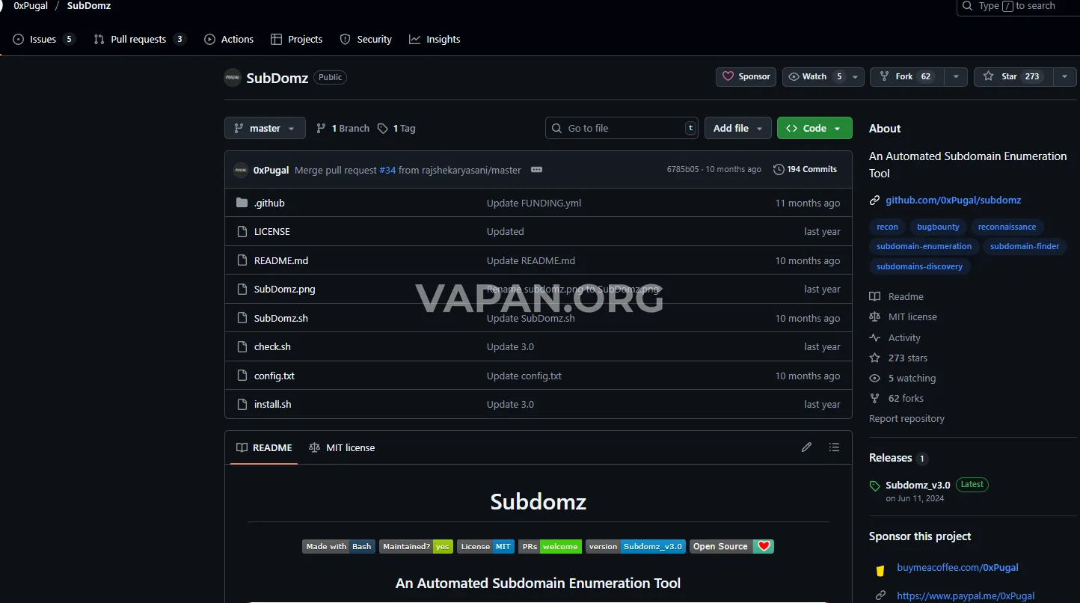Image resolution: width=1080 pixels, height=603 pixels.
Task: Expand the Star lists dropdown arrow
Action: (1065, 76)
